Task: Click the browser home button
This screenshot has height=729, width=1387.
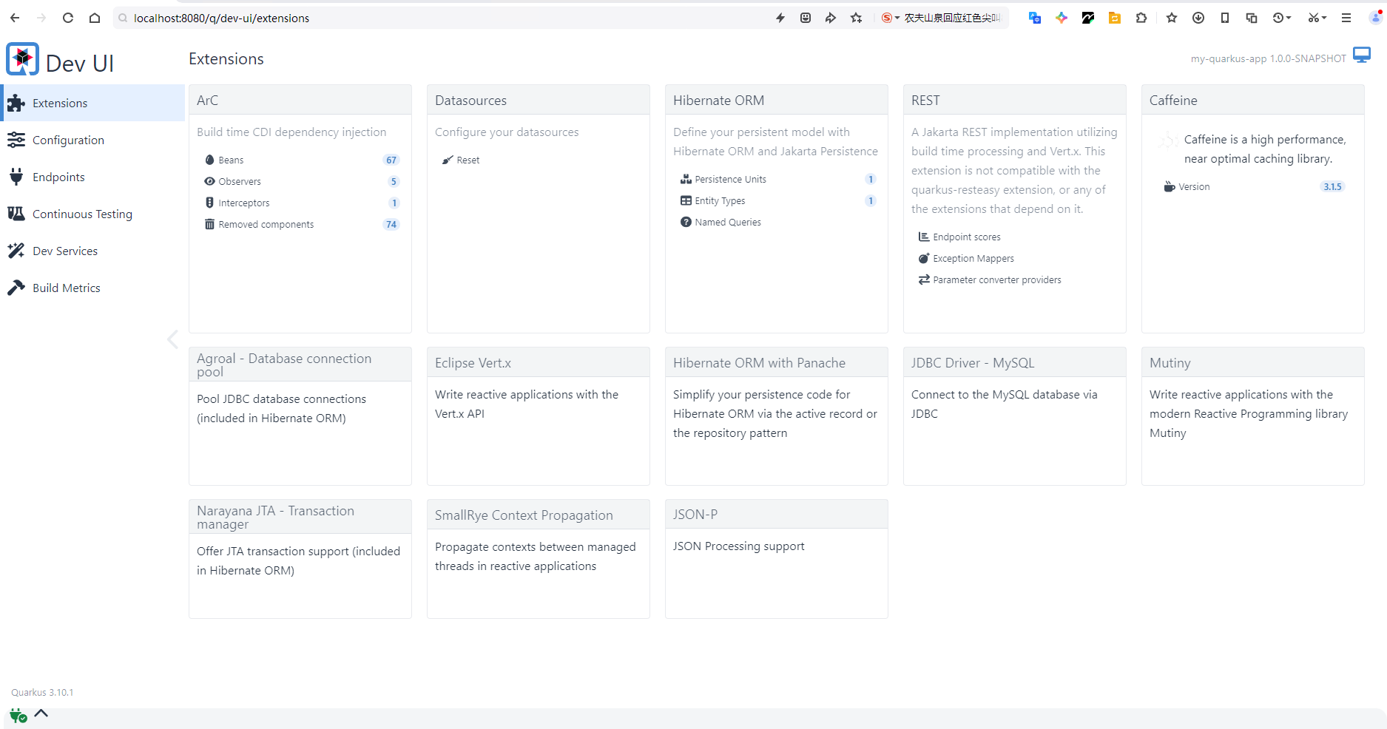Action: [95, 18]
